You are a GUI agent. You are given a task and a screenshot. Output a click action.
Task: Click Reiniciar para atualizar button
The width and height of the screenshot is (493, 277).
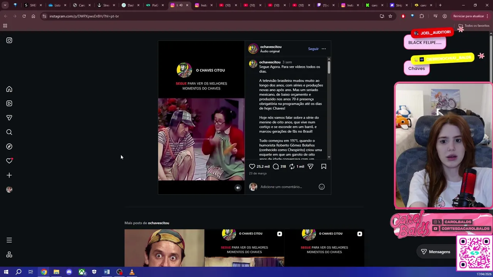click(x=468, y=16)
